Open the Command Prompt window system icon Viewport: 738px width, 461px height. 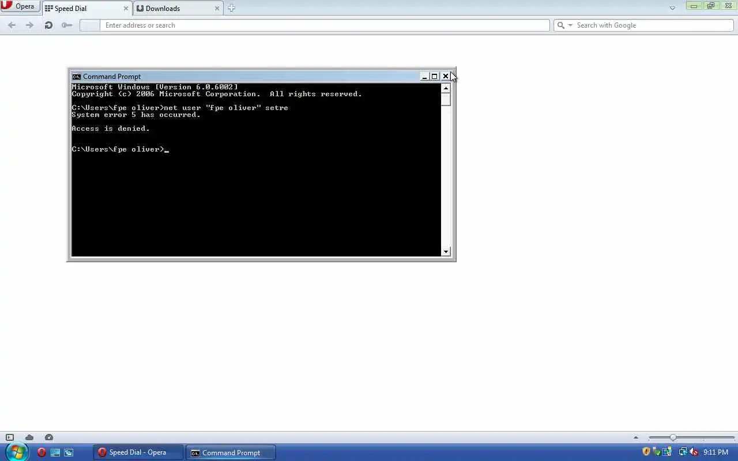[76, 76]
